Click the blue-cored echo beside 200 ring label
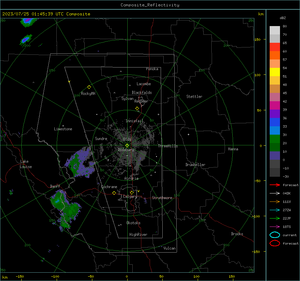Viewport: 300px width, 281px height. point(26,39)
